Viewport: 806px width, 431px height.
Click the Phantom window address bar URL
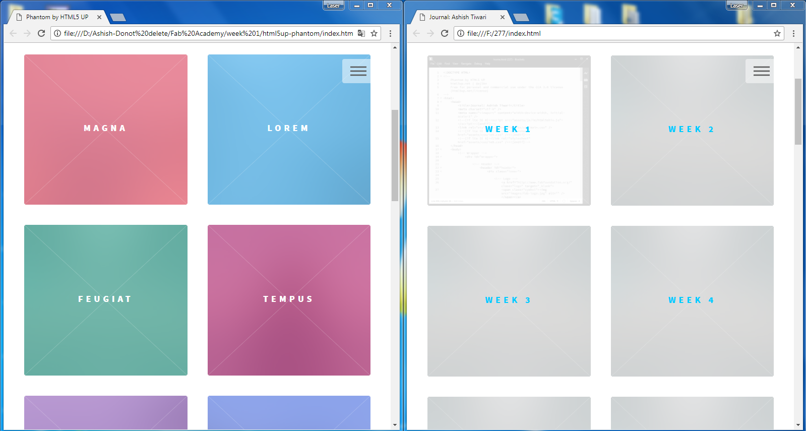point(208,33)
